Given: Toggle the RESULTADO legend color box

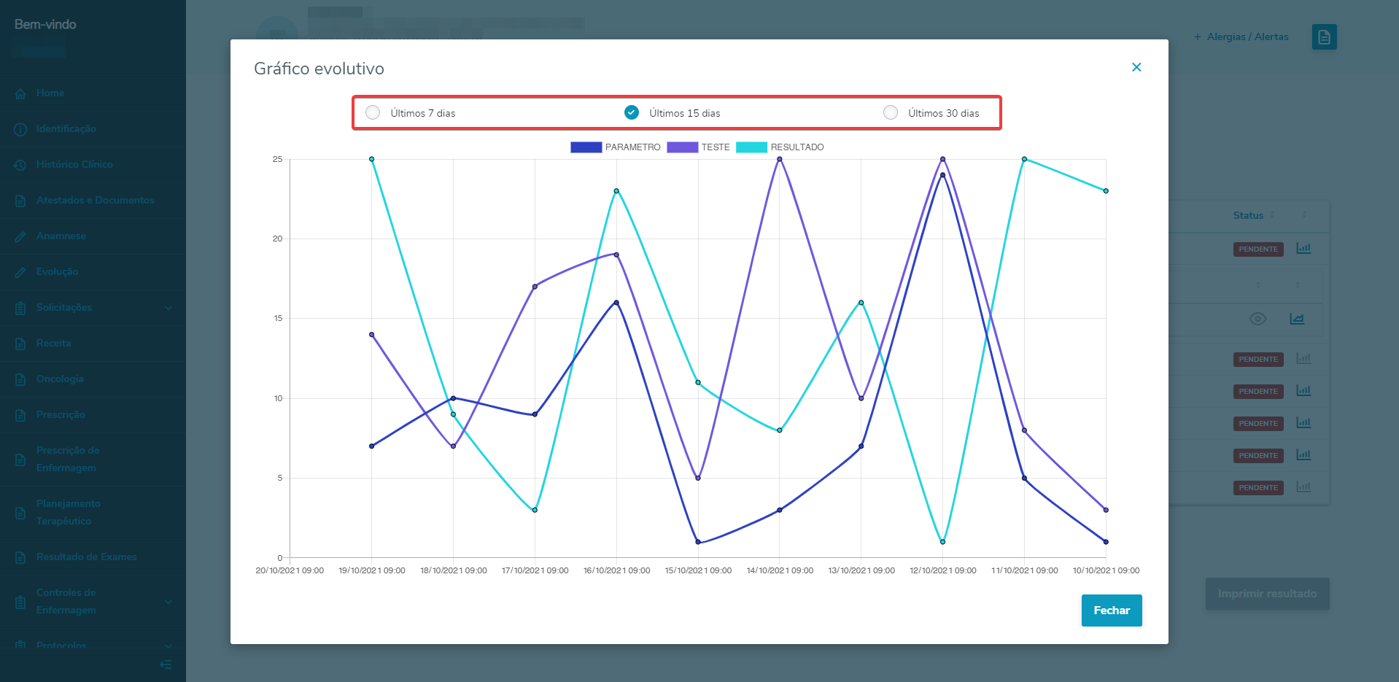Looking at the screenshot, I should click(x=751, y=147).
